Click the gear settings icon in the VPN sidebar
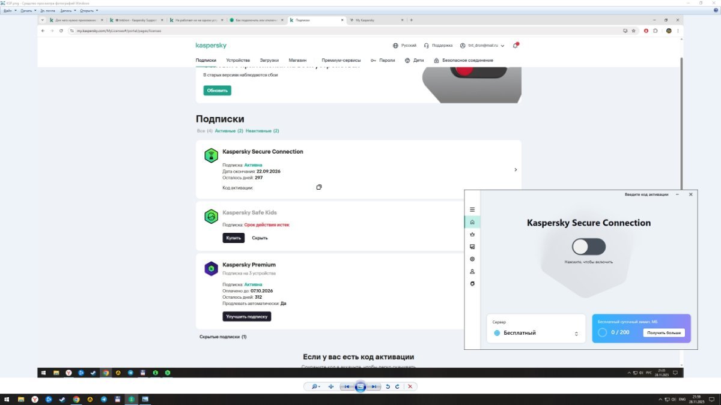Image resolution: width=721 pixels, height=405 pixels. coord(472,259)
